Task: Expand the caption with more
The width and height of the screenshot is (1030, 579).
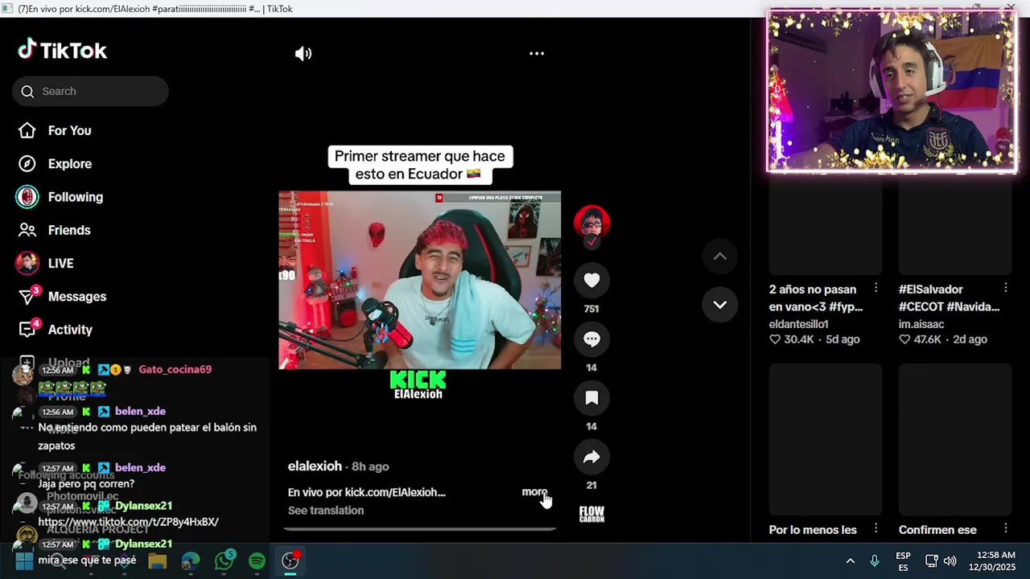Action: click(534, 492)
